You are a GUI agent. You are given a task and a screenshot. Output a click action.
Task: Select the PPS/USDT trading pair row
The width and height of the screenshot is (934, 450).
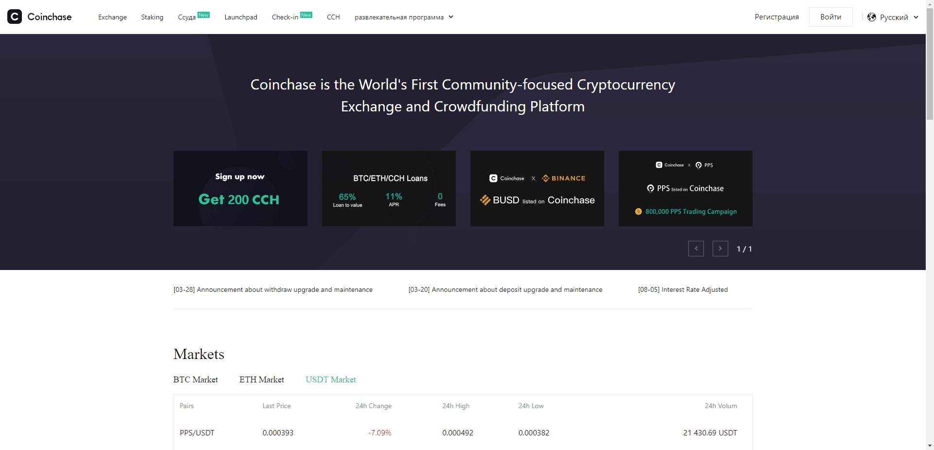click(x=197, y=432)
